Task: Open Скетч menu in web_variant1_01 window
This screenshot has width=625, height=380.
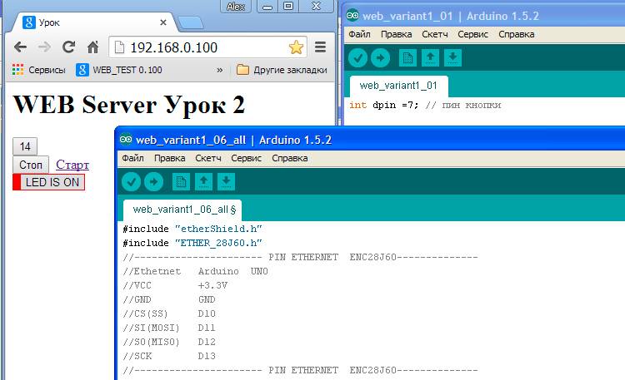Action: (x=435, y=35)
